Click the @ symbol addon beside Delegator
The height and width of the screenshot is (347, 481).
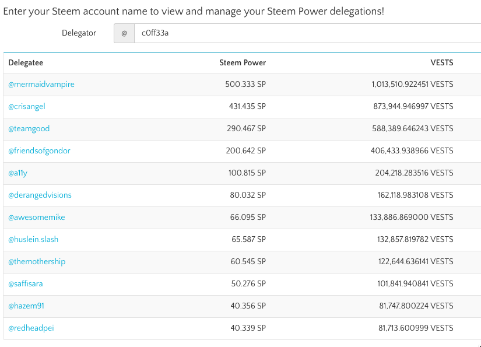[x=124, y=33]
